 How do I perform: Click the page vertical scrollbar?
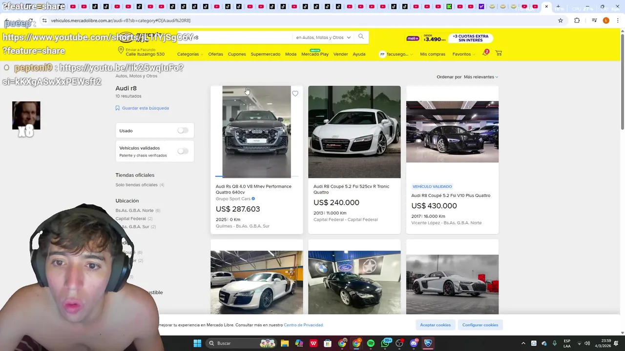[622, 81]
